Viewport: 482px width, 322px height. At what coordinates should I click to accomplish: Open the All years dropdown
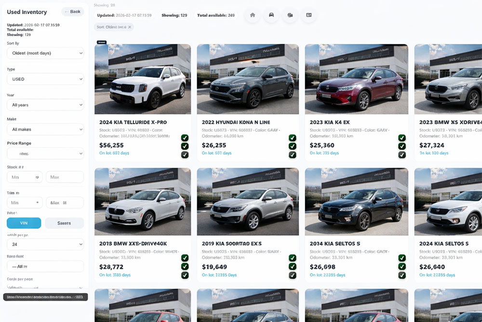pos(45,104)
